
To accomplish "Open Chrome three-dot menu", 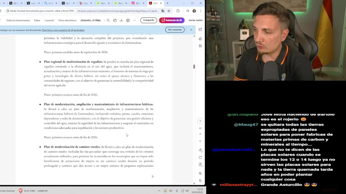I will tap(201, 11).
